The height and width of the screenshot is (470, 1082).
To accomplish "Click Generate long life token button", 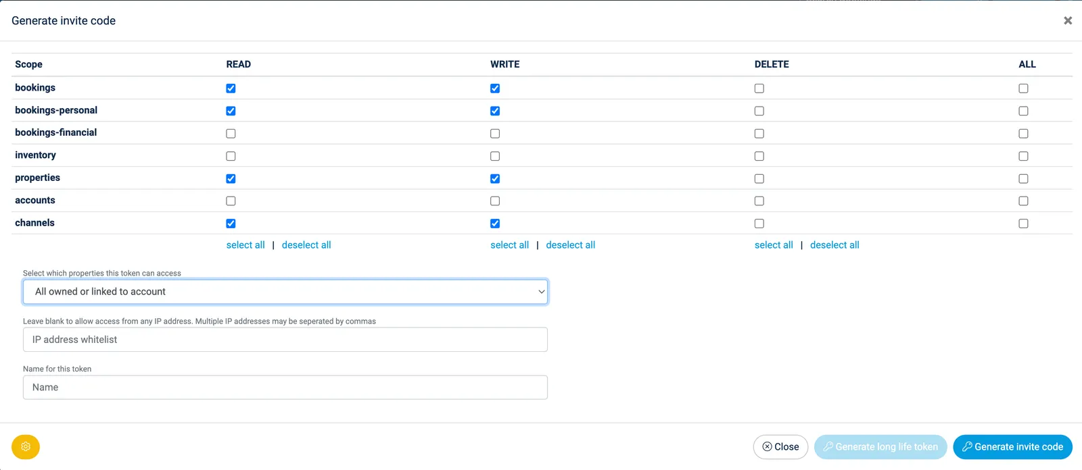I will pos(880,447).
